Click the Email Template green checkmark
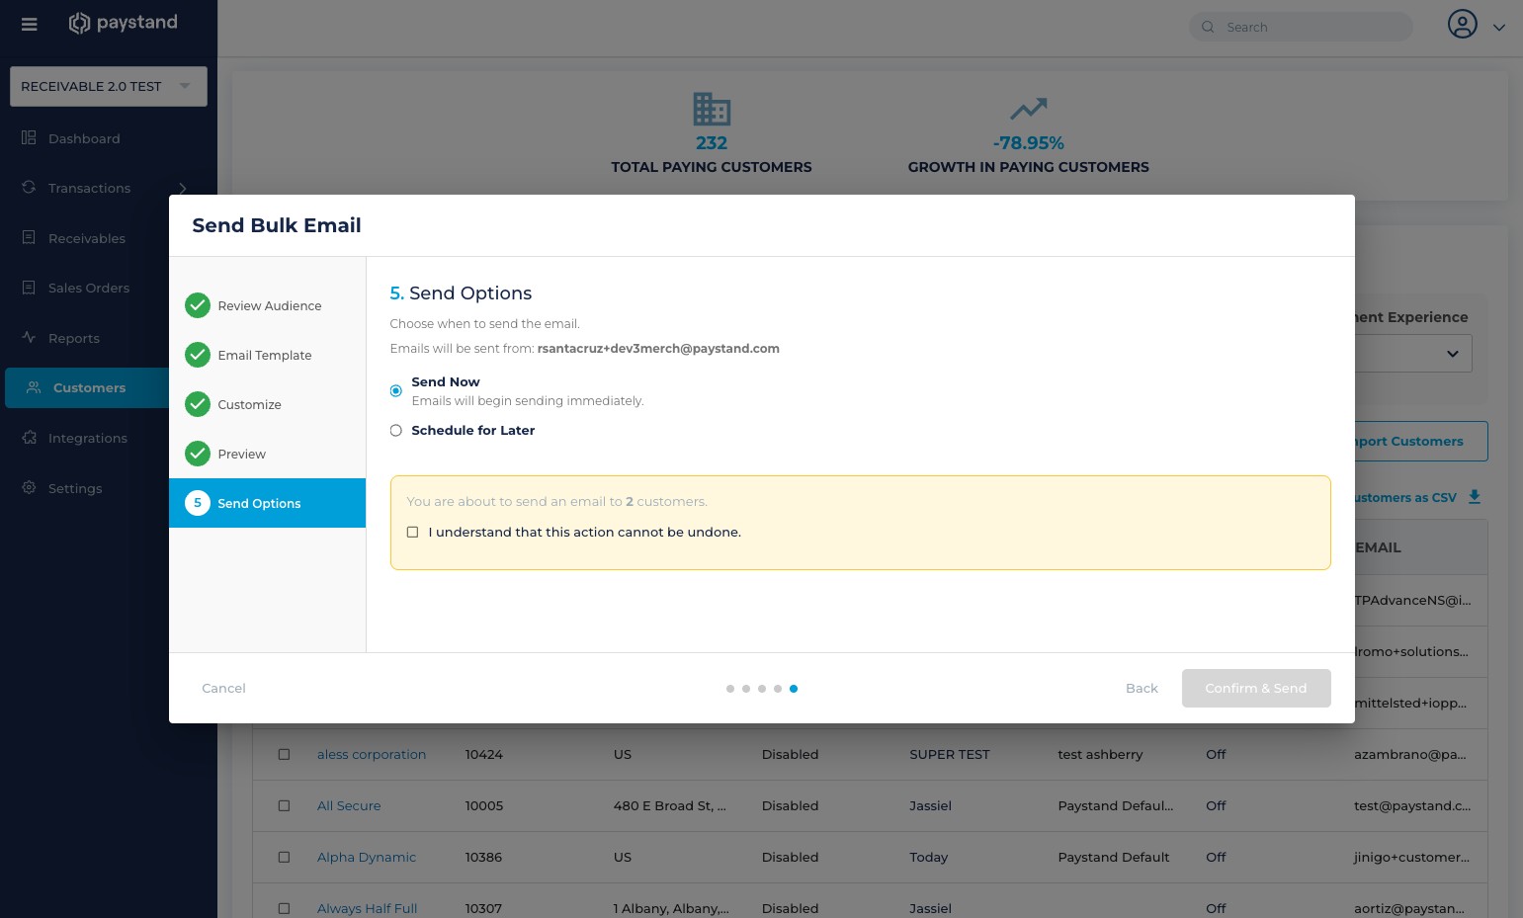Viewport: 1523px width, 918px height. pos(198,355)
